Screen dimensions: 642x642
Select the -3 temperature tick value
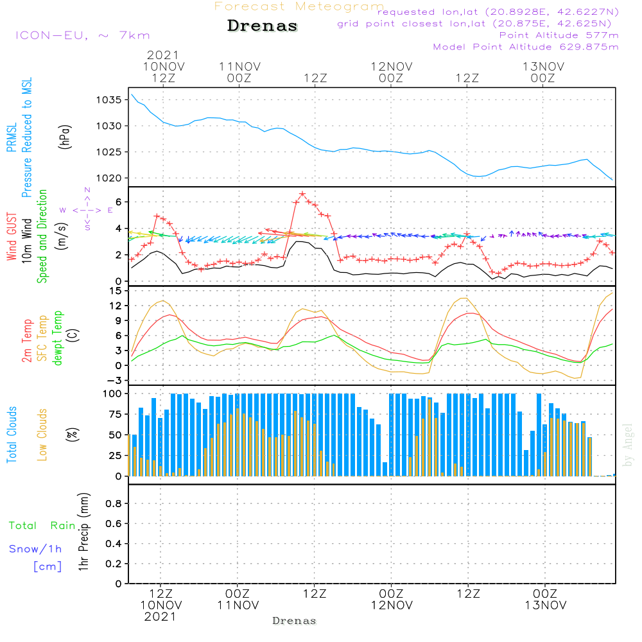point(114,380)
